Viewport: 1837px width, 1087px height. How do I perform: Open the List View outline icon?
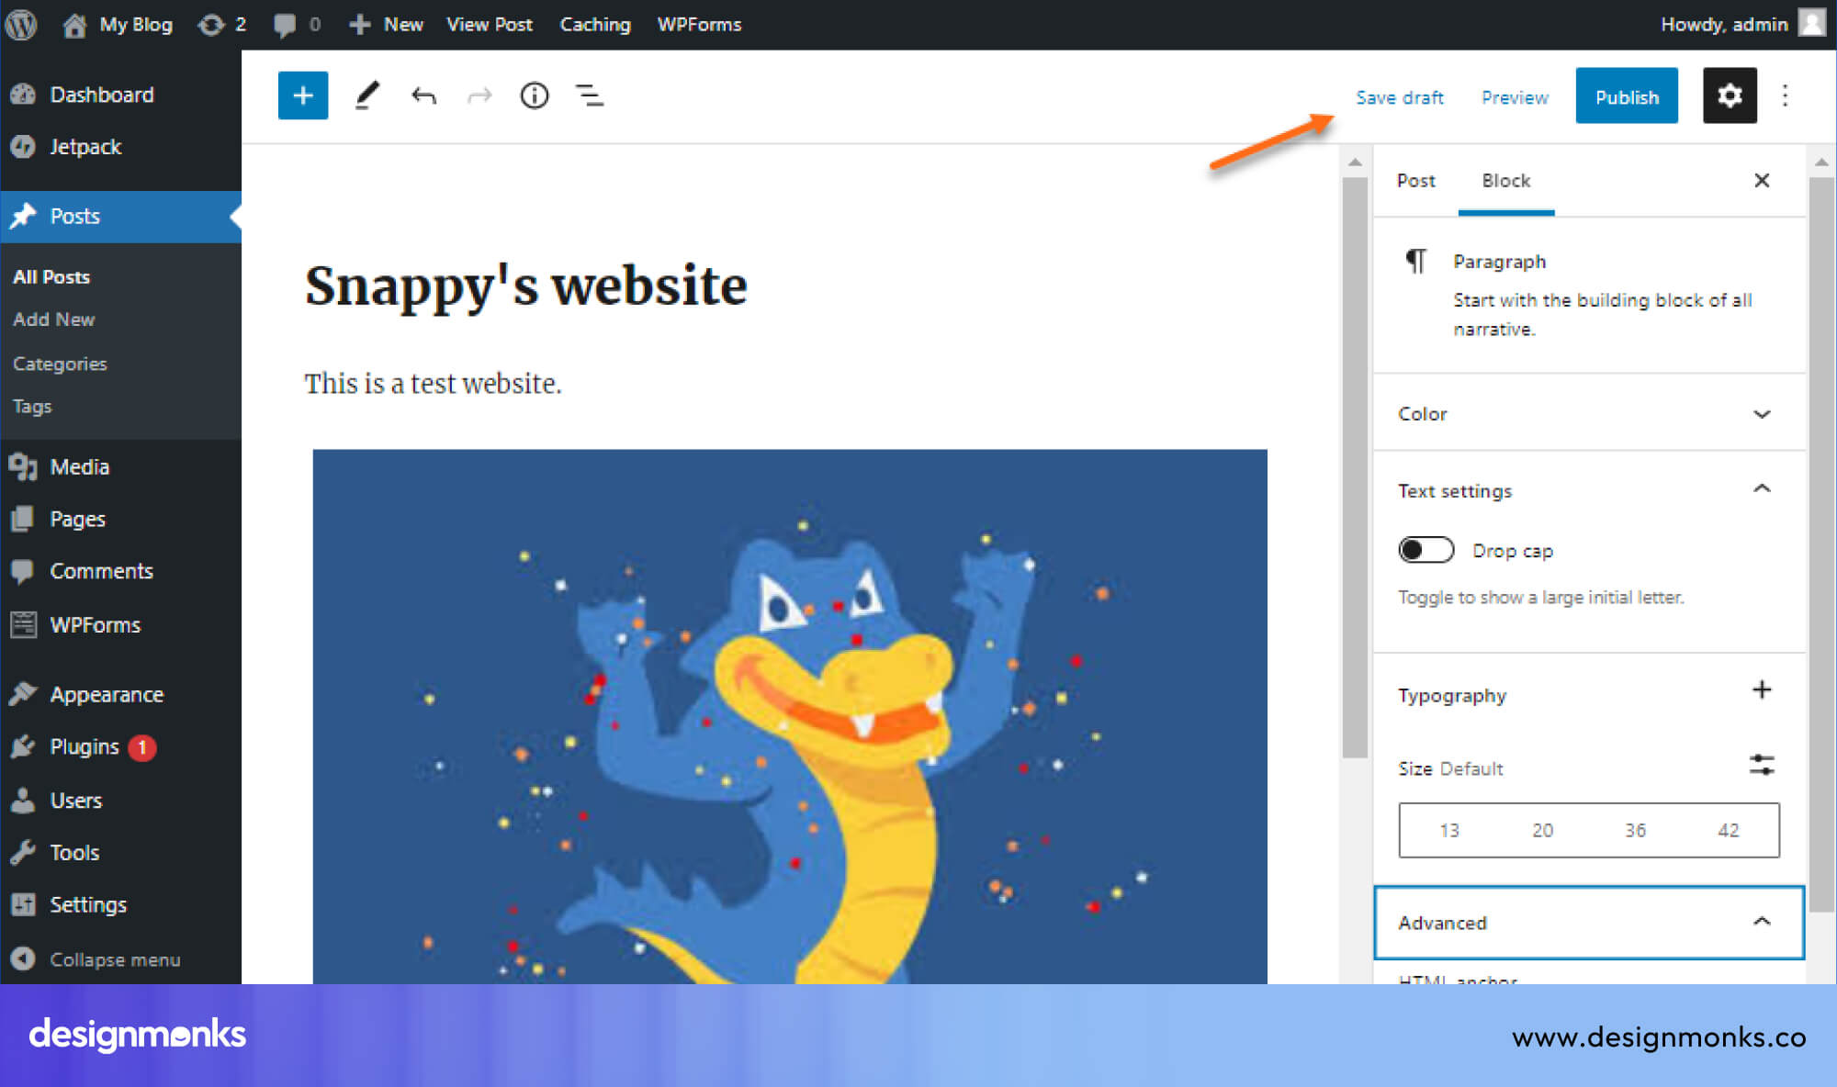click(590, 95)
